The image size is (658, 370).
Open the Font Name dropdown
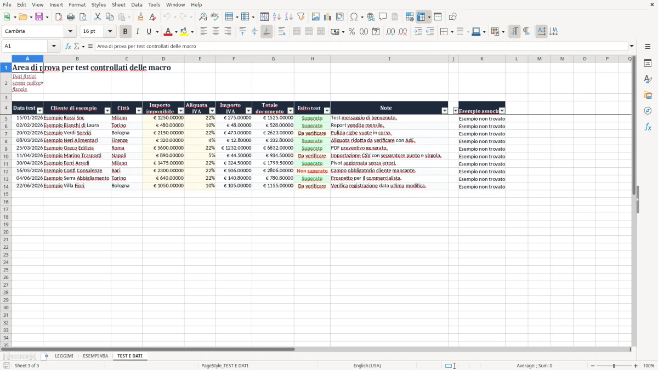[70, 32]
